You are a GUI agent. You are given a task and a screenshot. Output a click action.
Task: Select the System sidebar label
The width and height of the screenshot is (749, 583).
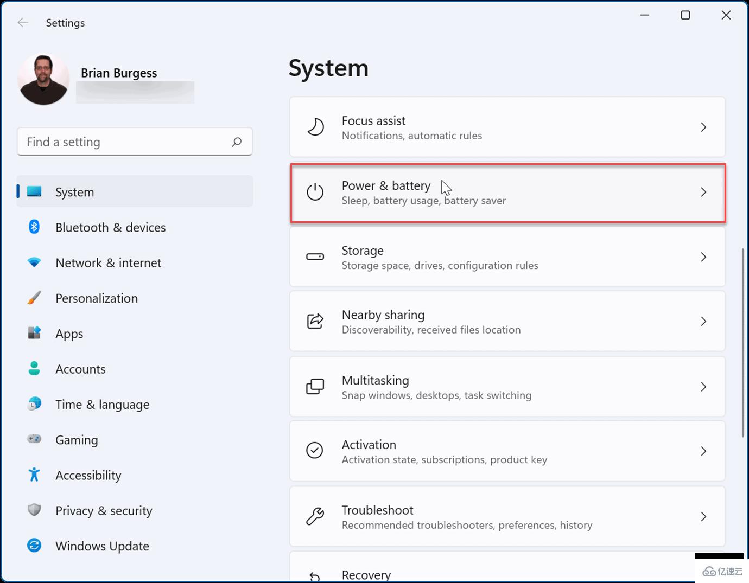[x=75, y=192]
